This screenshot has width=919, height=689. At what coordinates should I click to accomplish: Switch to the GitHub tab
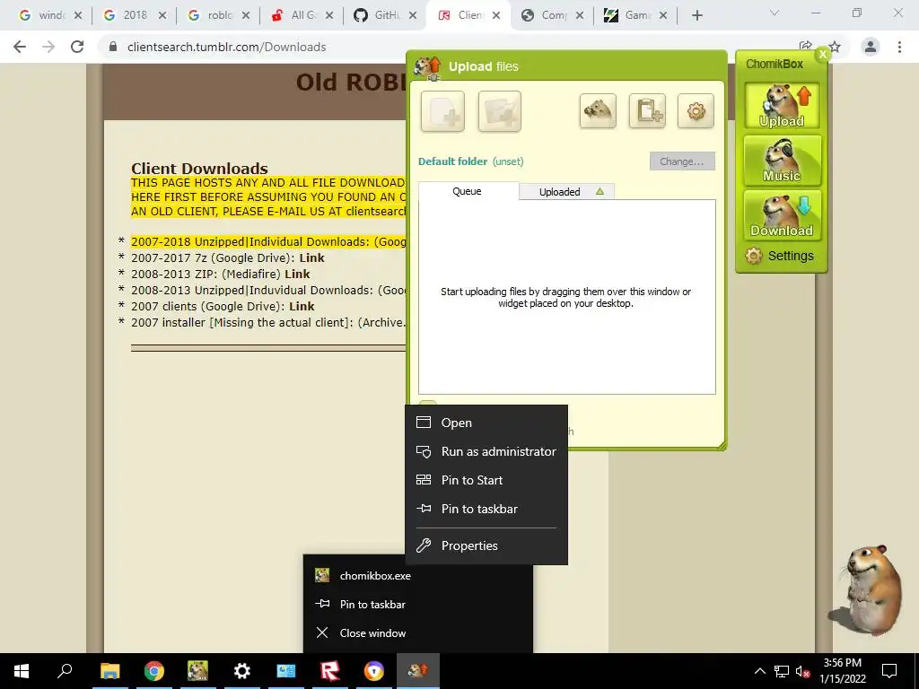[380, 15]
